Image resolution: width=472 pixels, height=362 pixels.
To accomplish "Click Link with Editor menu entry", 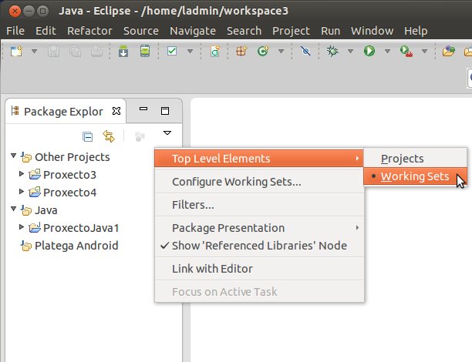I will tap(259, 269).
